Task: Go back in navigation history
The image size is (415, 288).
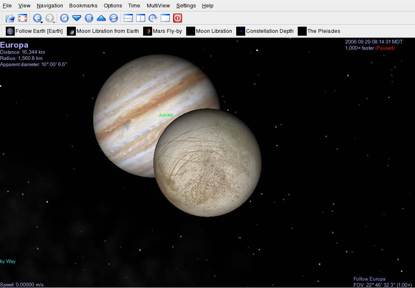Action: coord(37,18)
